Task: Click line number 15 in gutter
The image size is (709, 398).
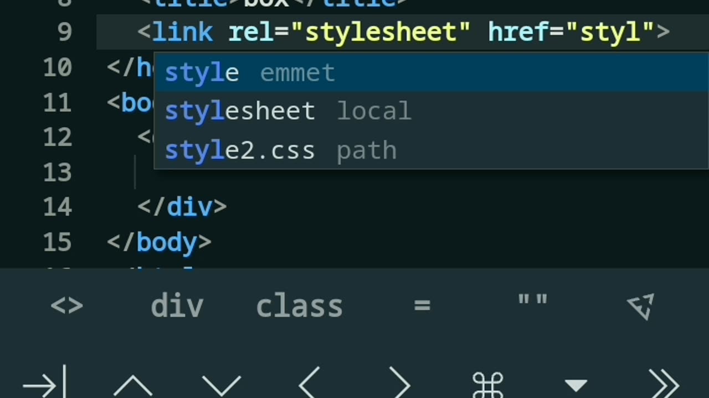Action: (57, 243)
